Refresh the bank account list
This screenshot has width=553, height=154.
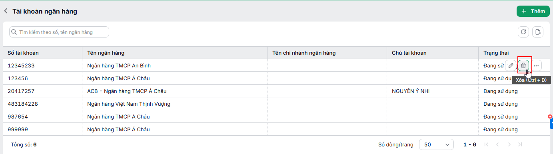click(523, 32)
